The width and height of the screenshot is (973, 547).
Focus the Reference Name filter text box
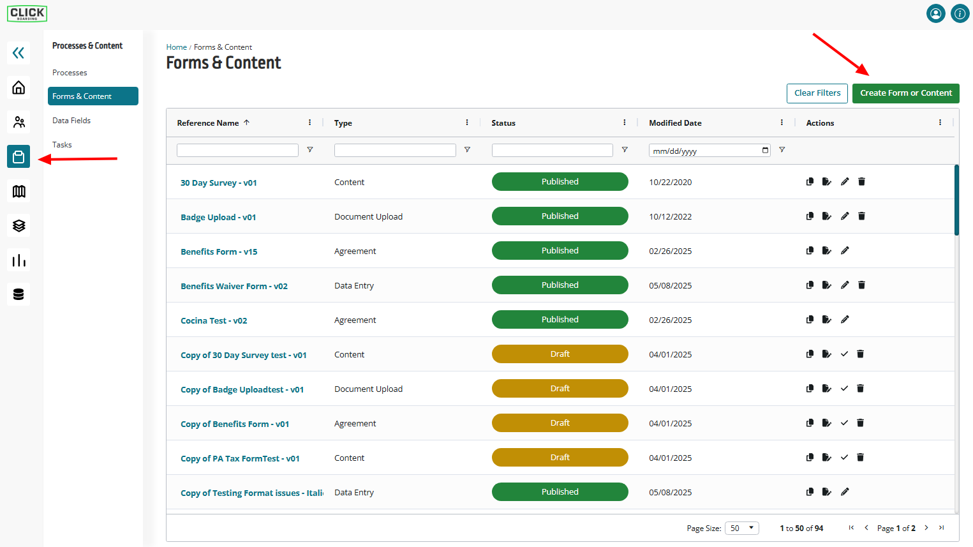(237, 150)
